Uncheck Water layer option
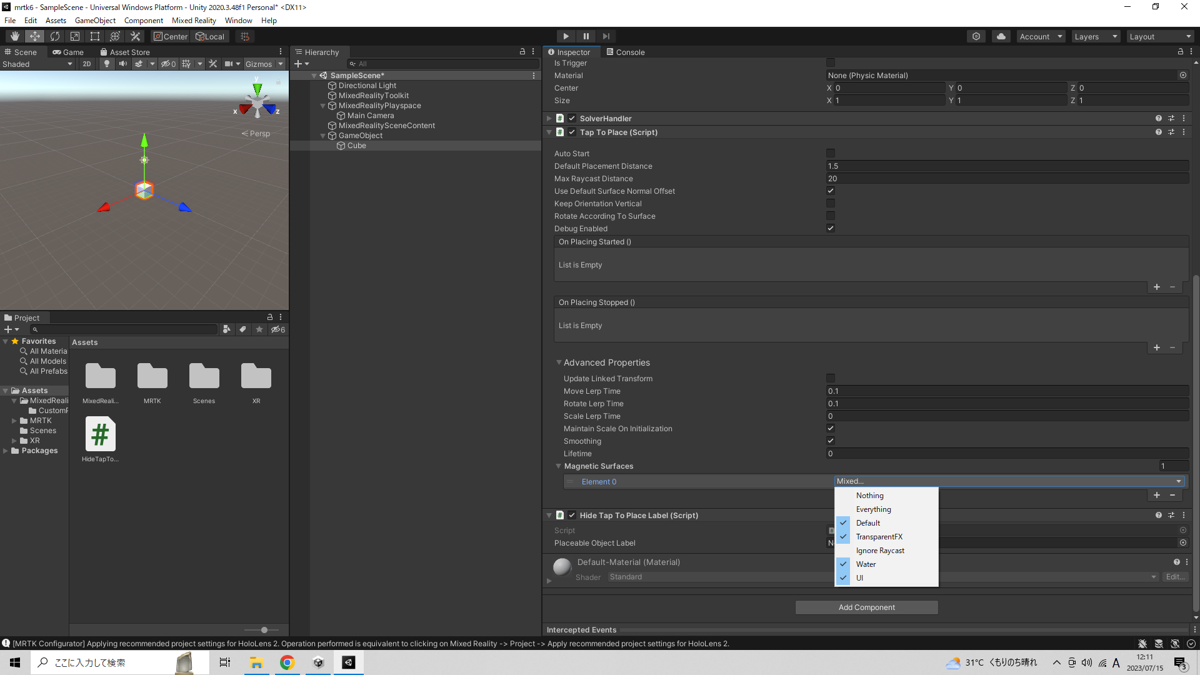 [x=886, y=564]
